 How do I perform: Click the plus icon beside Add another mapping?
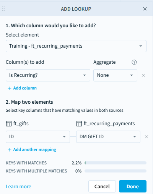tap(10, 150)
